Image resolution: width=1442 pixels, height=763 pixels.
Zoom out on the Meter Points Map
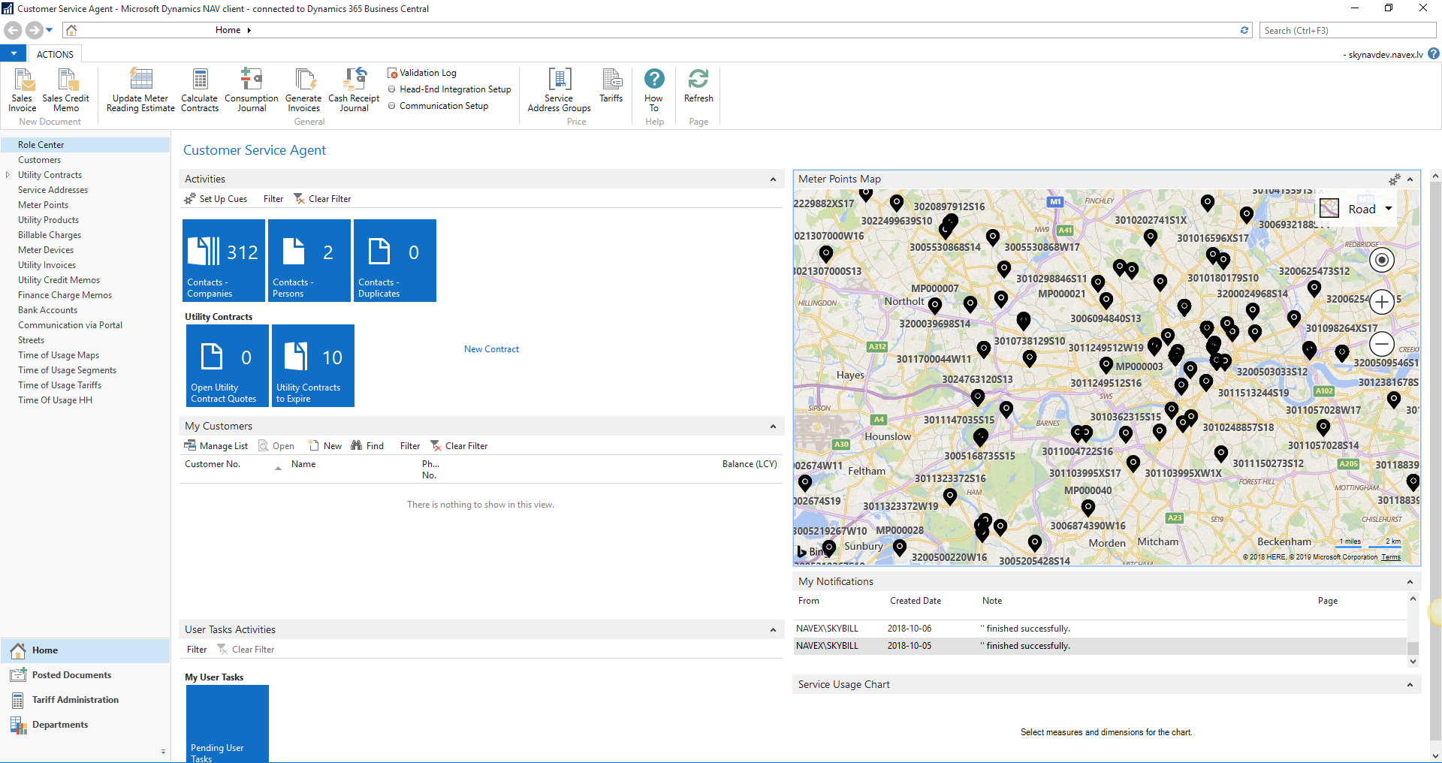click(1382, 344)
